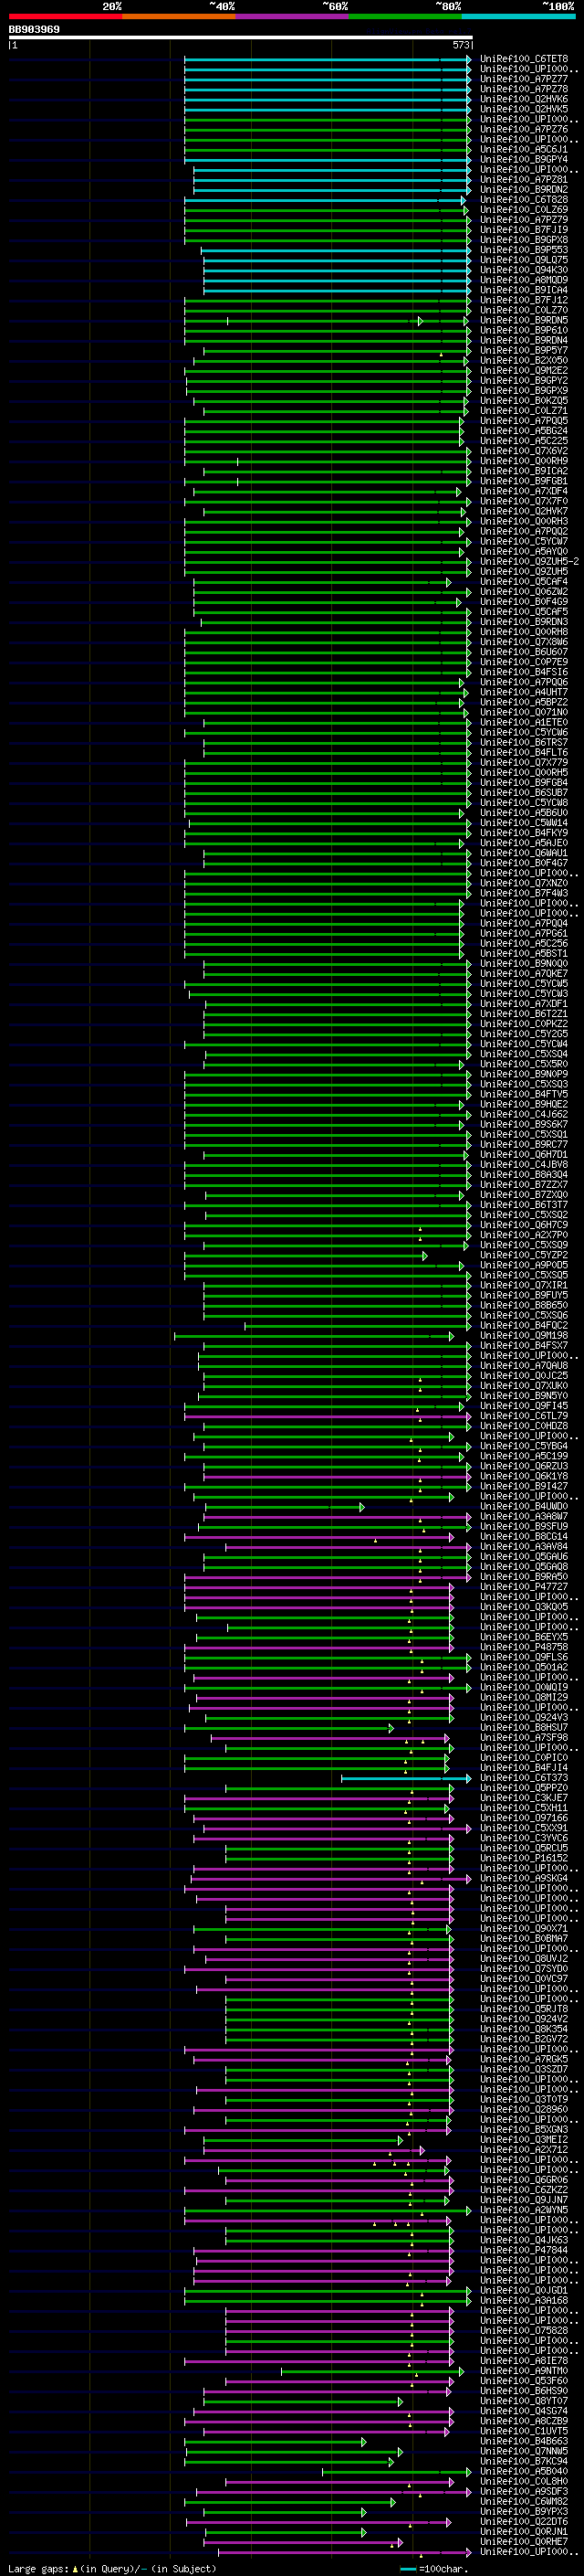The width and height of the screenshot is (584, 2576).
Task: Select the UniRef100_P48758 label
Action: [524, 1647]
